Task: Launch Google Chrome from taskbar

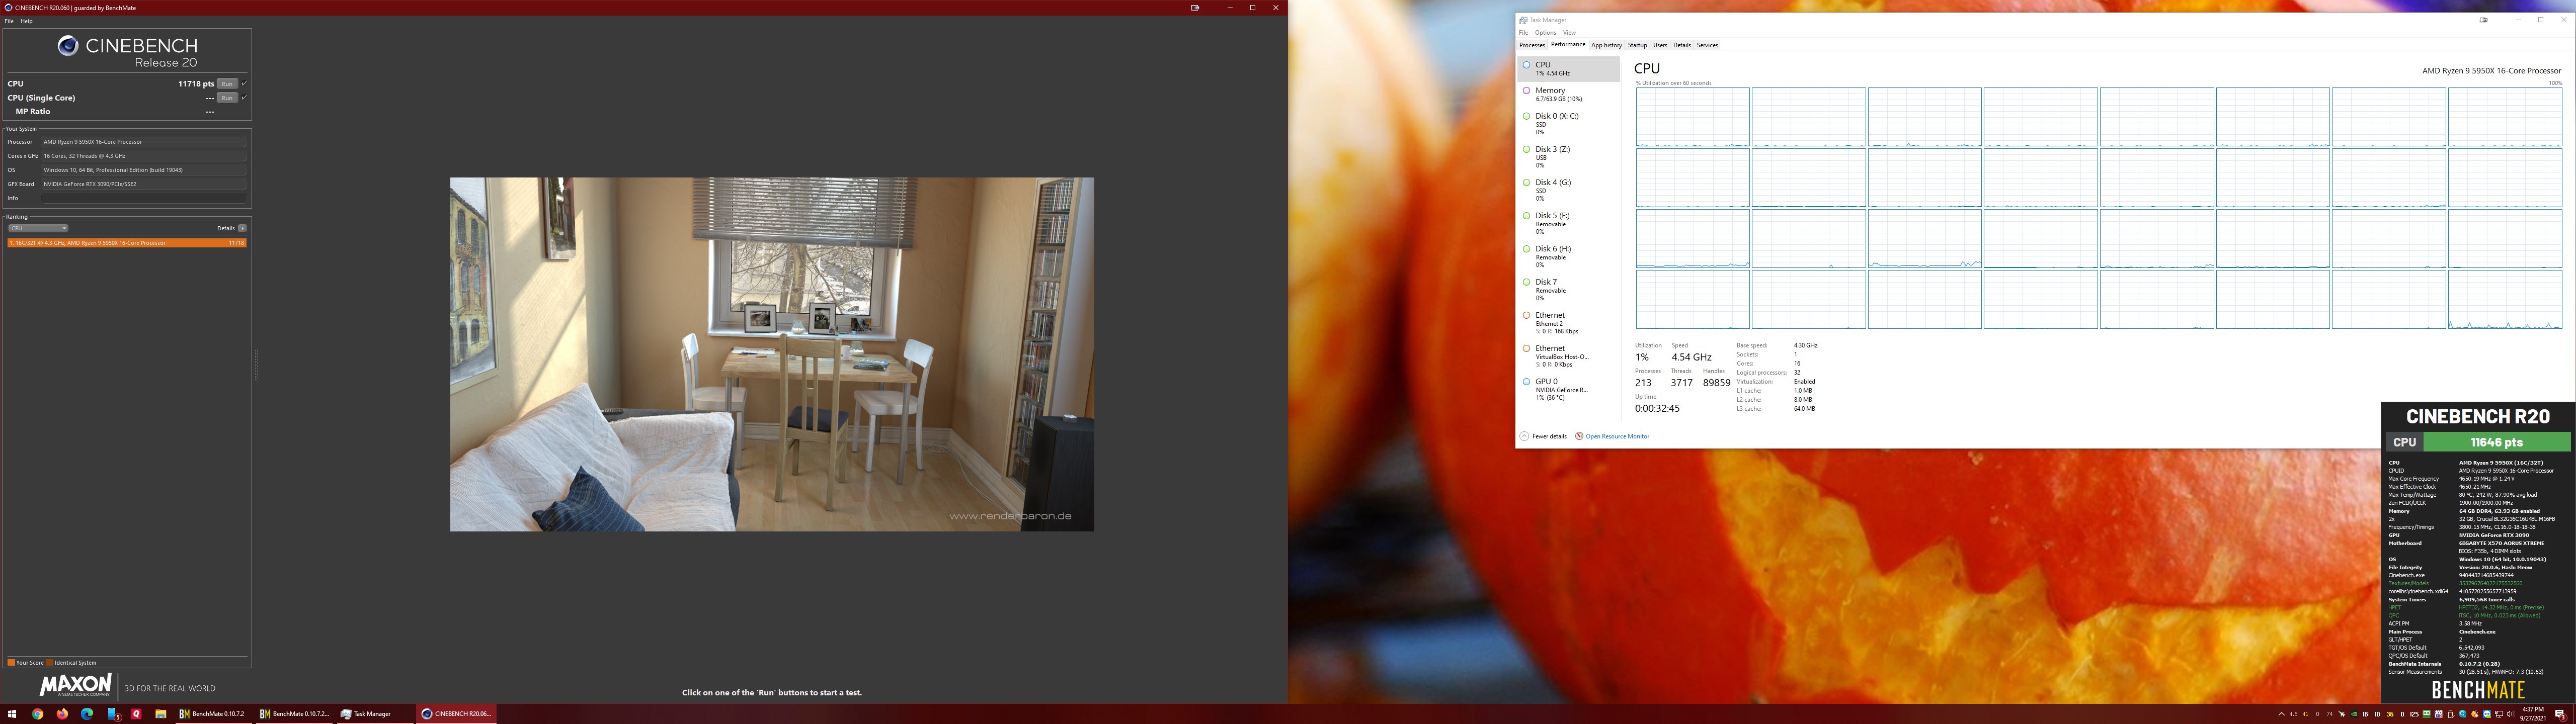Action: pos(37,714)
